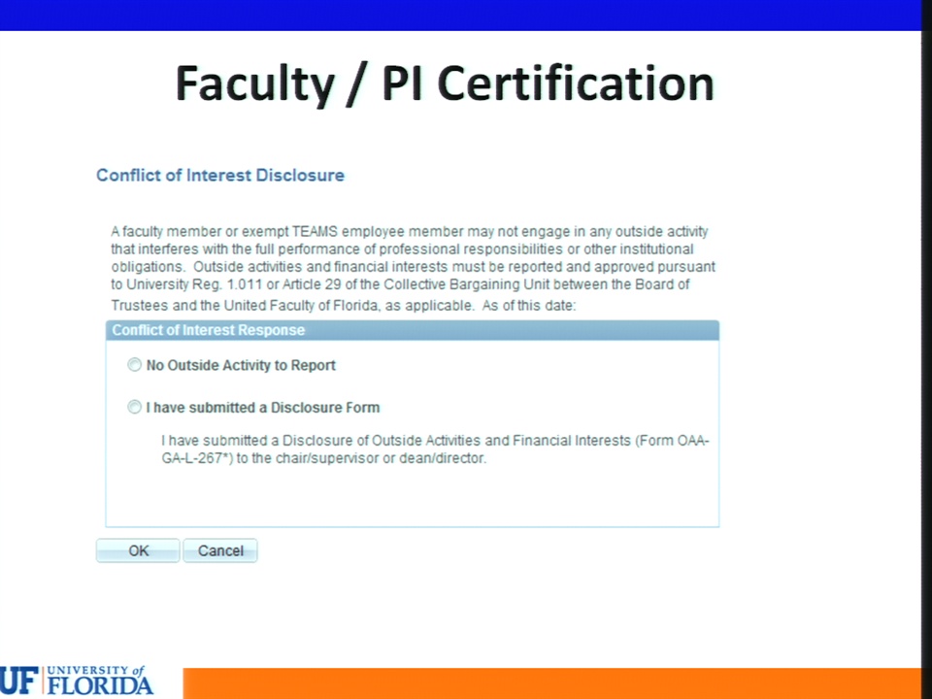Viewport: 932px width, 699px height.
Task: Click the Form OAA-GA-L-267 description text
Action: (x=435, y=449)
